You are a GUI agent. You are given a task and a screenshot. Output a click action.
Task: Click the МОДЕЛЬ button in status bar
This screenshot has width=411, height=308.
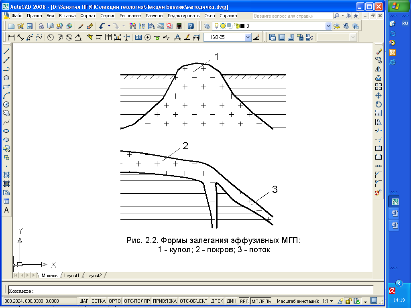click(x=261, y=301)
